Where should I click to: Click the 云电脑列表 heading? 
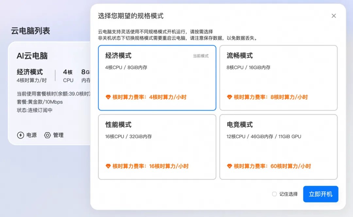(30, 31)
